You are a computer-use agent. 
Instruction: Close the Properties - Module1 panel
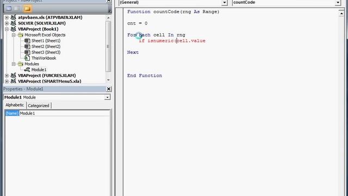pyautogui.click(x=109, y=89)
